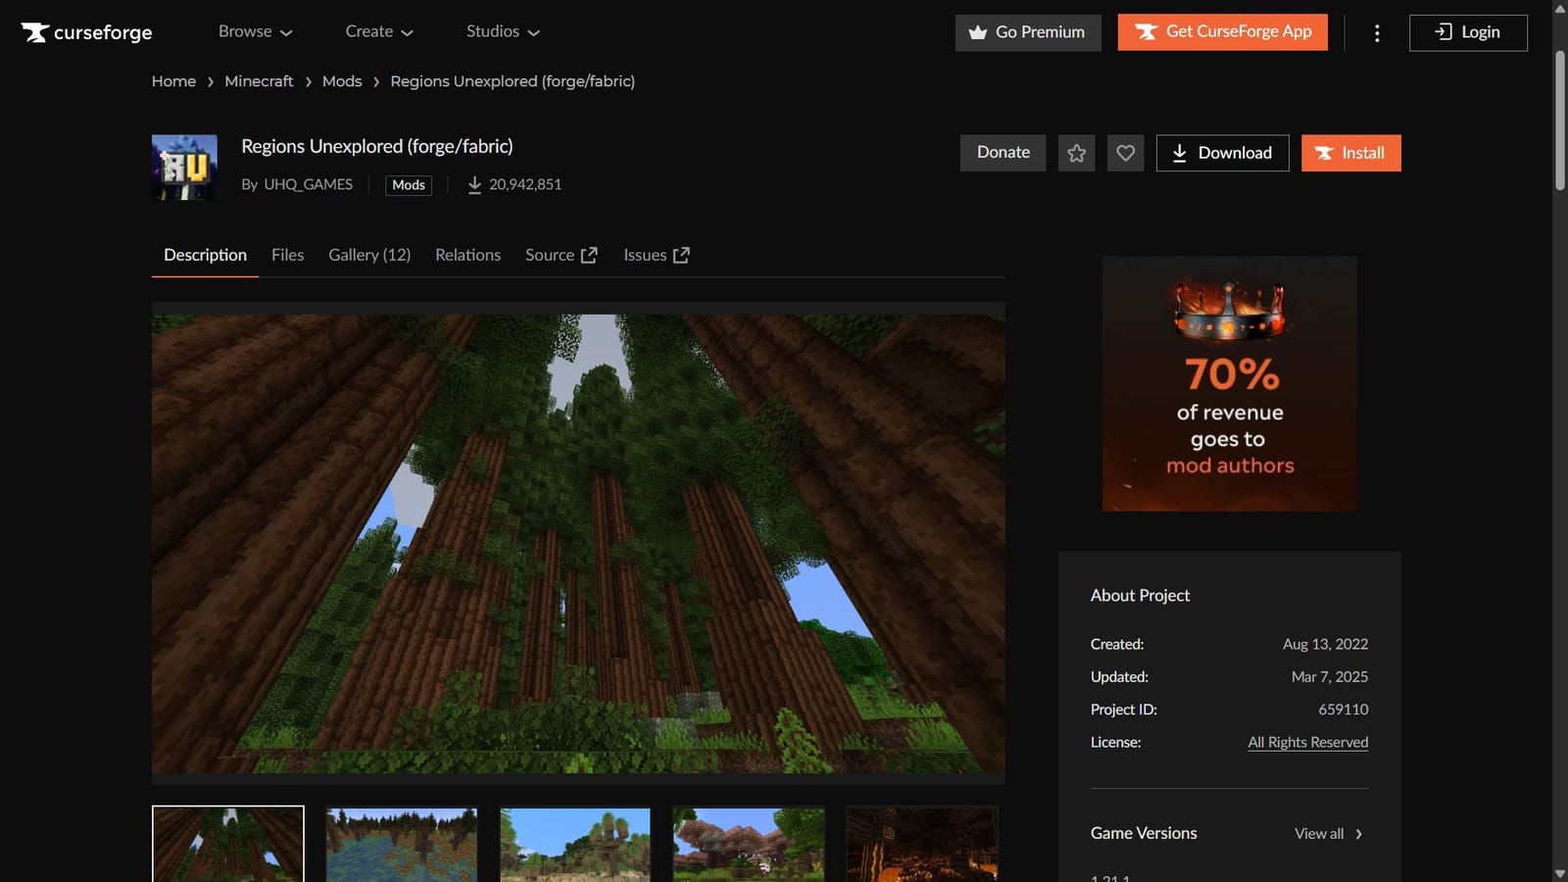The image size is (1568, 882).
Task: Click the login arrow icon
Action: pos(1442,31)
